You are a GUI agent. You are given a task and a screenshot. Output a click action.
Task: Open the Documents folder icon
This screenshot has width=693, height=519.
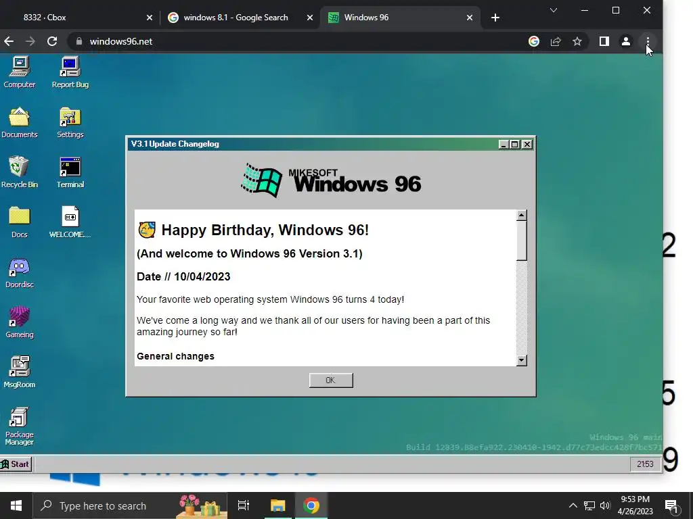(x=20, y=122)
